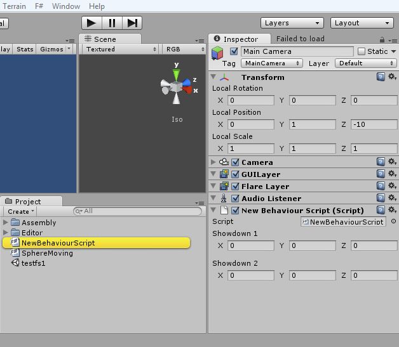Screen dimensions: 399x347
Task: Open the Transform component gear settings menu
Action: 392,77
